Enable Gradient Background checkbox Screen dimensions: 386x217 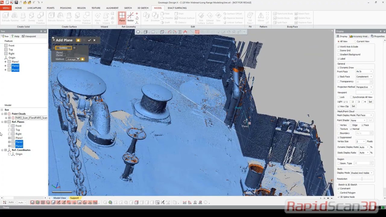point(338,55)
